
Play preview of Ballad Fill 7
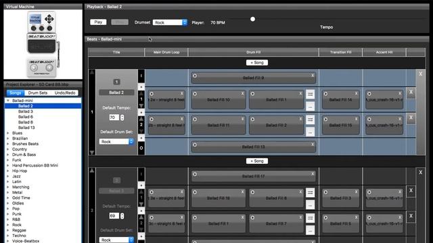(x=252, y=217)
